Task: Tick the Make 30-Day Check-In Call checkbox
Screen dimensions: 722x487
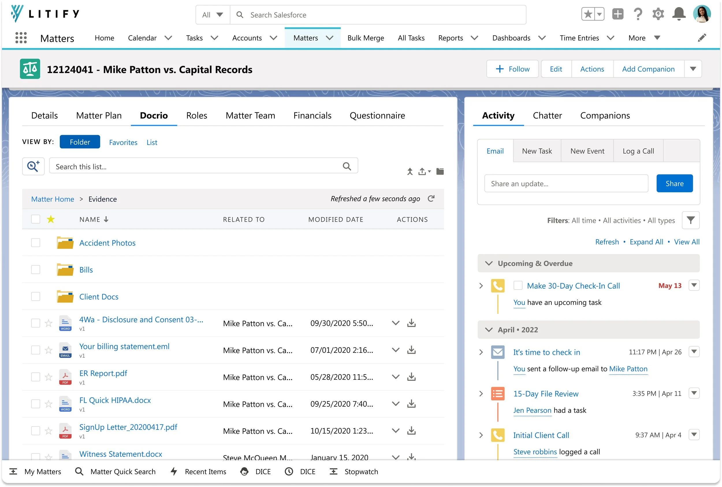Action: 518,286
